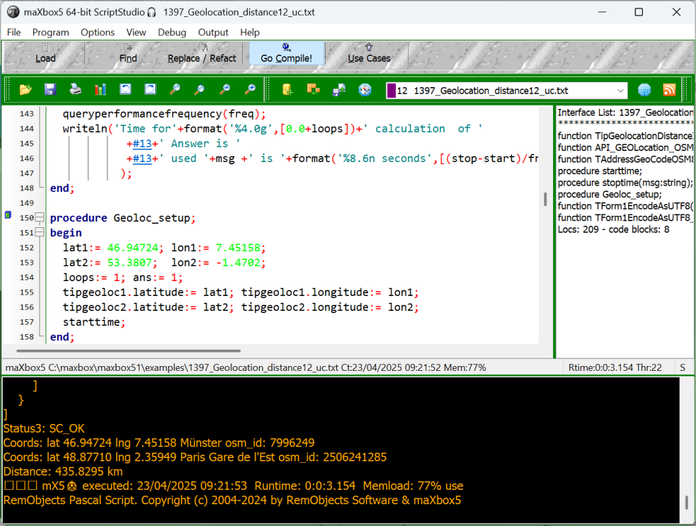Select 'function TipGeolocationDistance' in interface list
This screenshot has width=696, height=526.
[625, 136]
